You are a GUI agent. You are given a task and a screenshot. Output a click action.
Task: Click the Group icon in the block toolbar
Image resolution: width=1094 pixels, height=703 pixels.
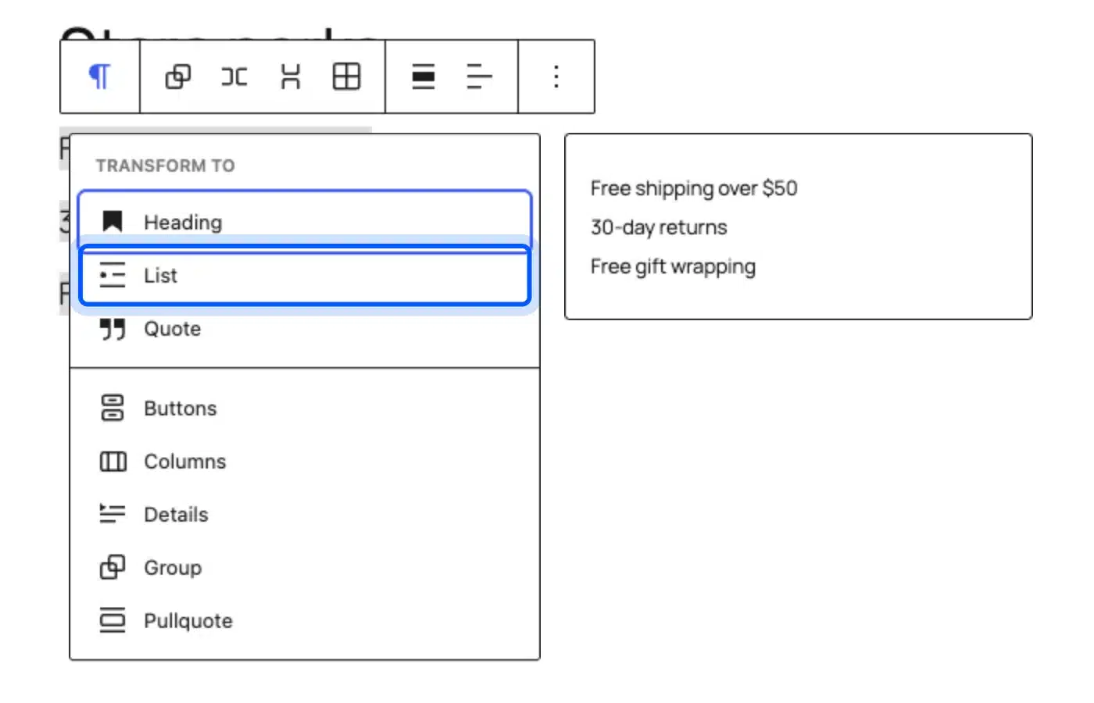tap(178, 77)
